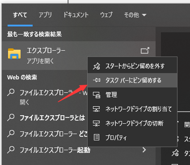Click the search icon beside first web result
The height and width of the screenshot is (165, 190).
pos(11,92)
